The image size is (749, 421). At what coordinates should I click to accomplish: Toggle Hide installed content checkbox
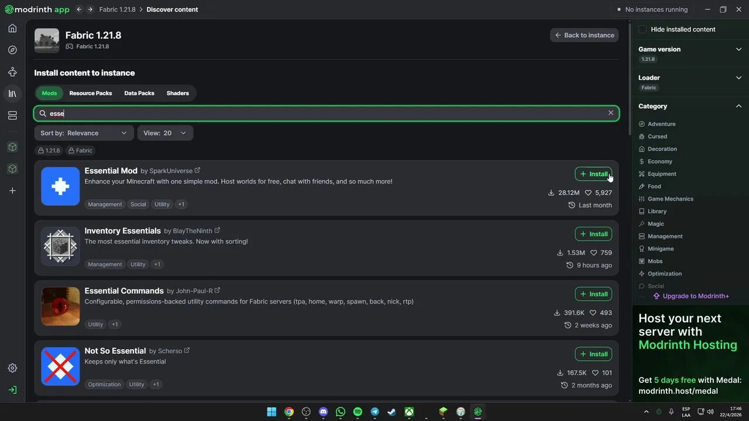(643, 29)
